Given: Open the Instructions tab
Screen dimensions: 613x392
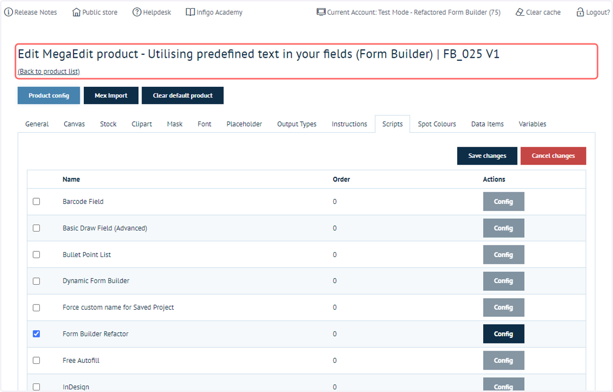Looking at the screenshot, I should (349, 124).
